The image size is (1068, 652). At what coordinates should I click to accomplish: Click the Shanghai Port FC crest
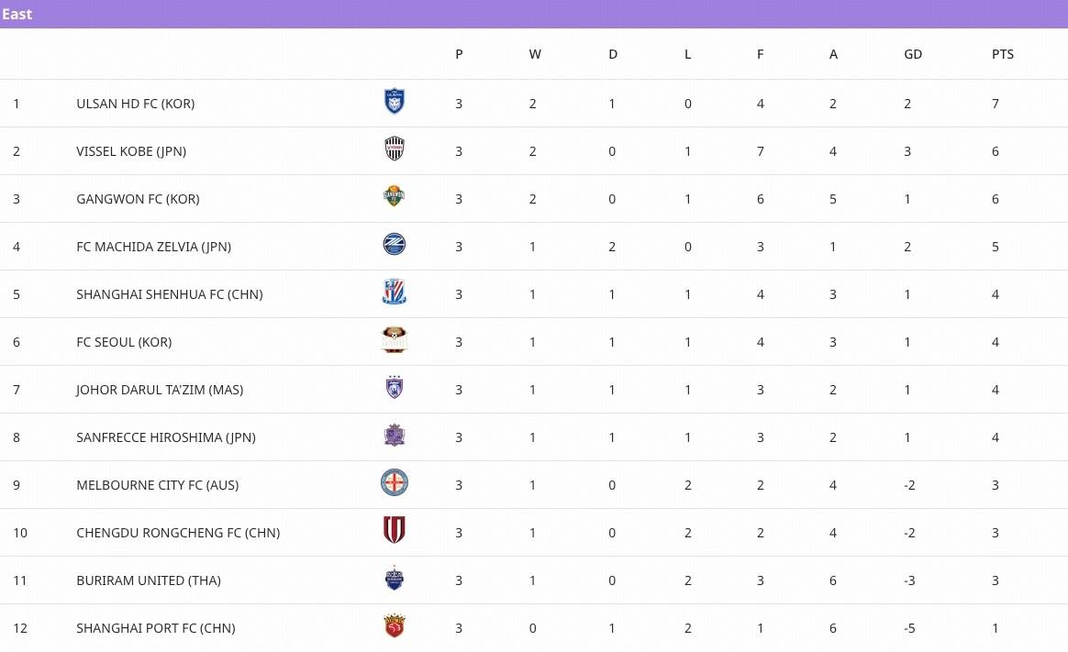pos(395,626)
